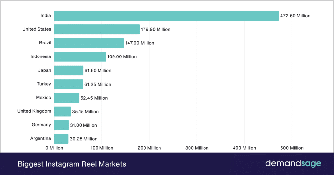
Task: Click the '35.15 Million' value label
Action: click(85, 111)
